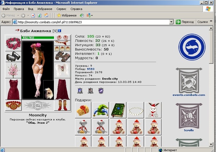Click the Back navigation button
The width and height of the screenshot is (216, 152).
(x=9, y=15)
